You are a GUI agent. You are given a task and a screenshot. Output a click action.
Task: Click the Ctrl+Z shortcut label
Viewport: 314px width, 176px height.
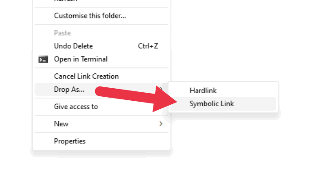pyautogui.click(x=148, y=46)
